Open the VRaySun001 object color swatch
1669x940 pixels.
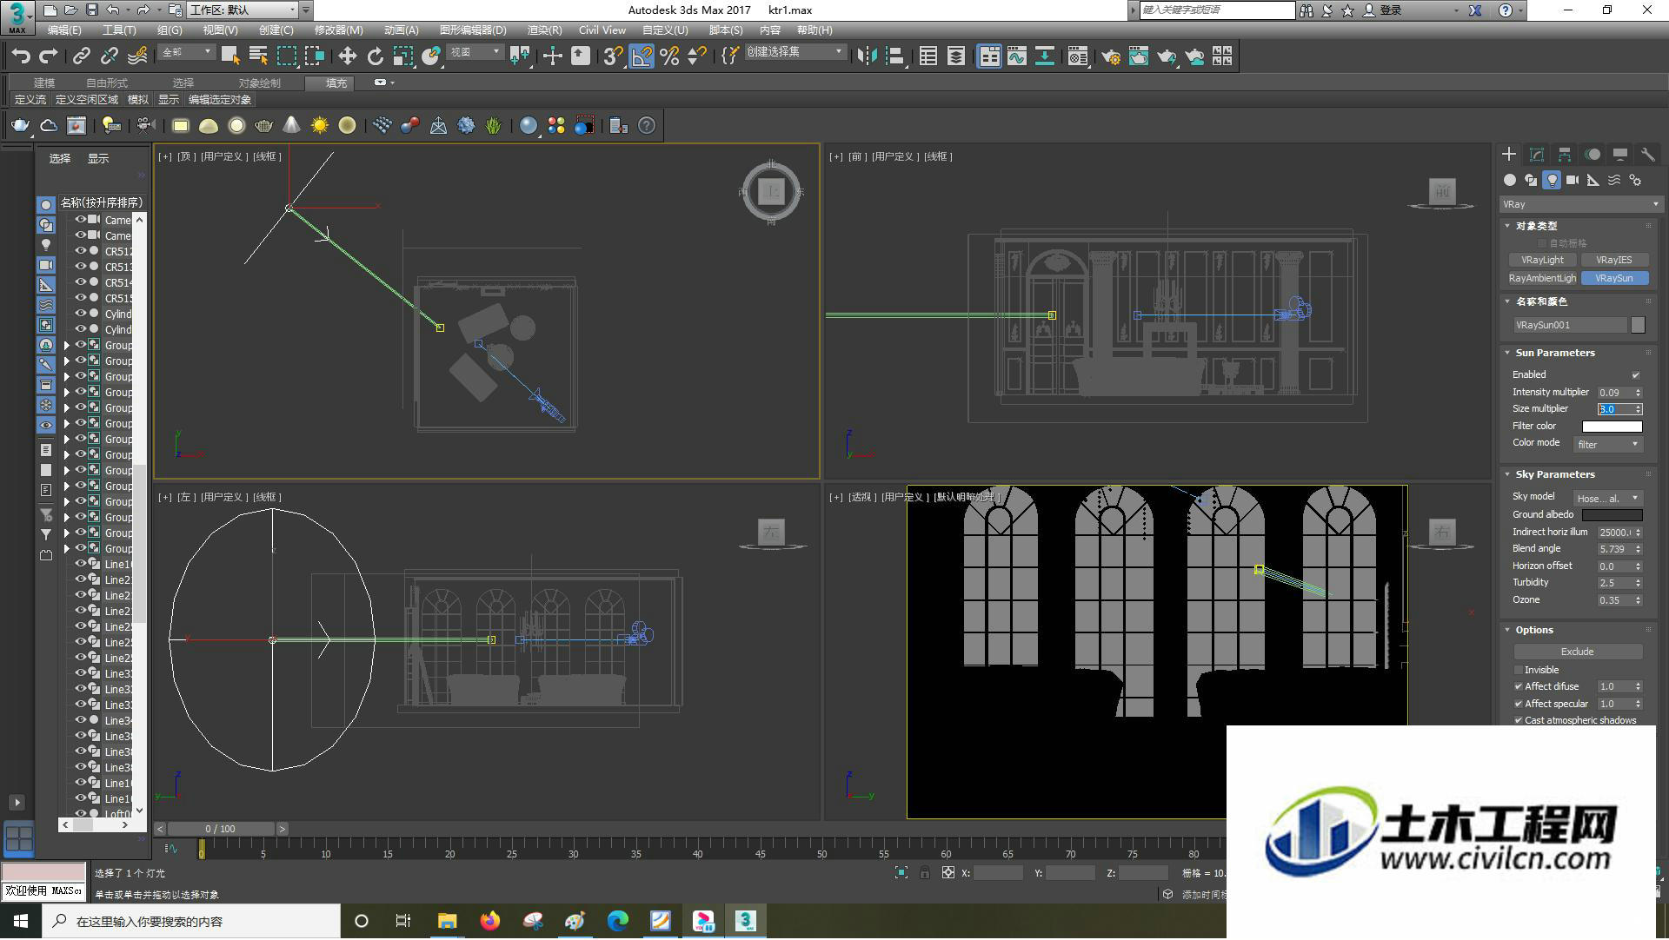pos(1638,325)
